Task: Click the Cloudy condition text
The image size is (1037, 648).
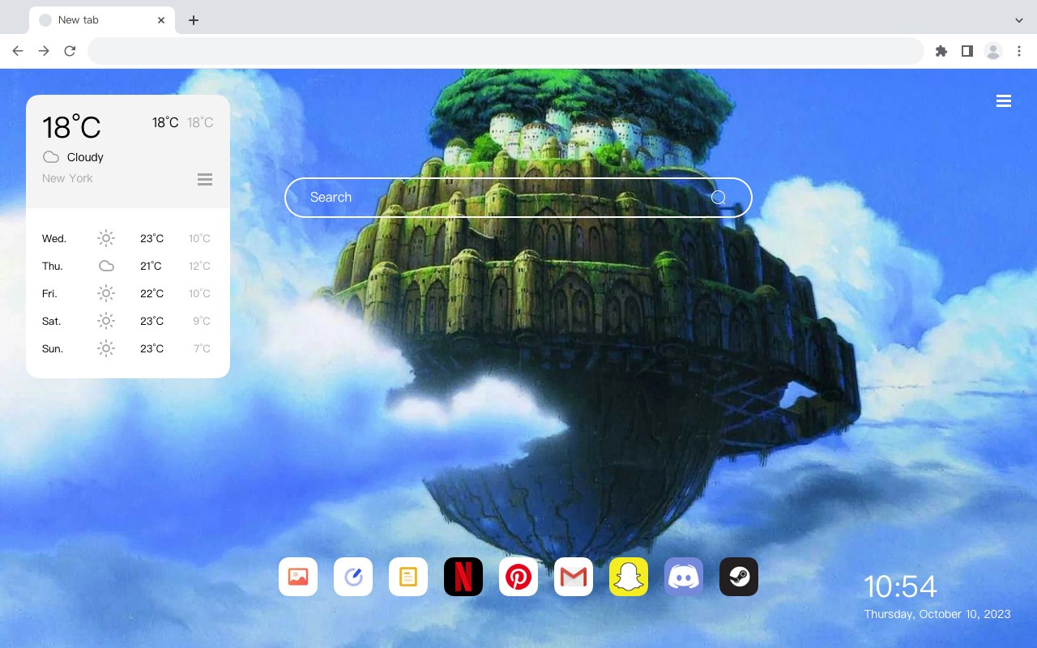Action: click(85, 157)
